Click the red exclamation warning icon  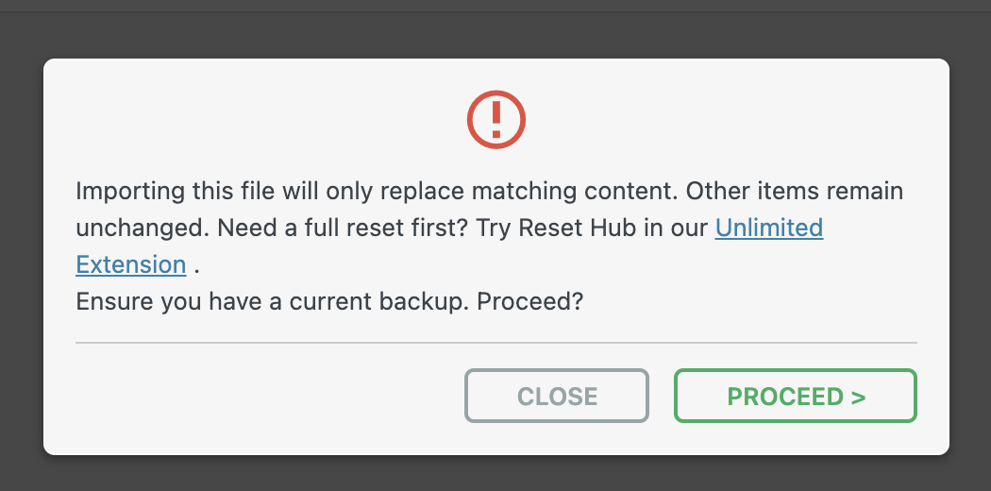click(495, 120)
